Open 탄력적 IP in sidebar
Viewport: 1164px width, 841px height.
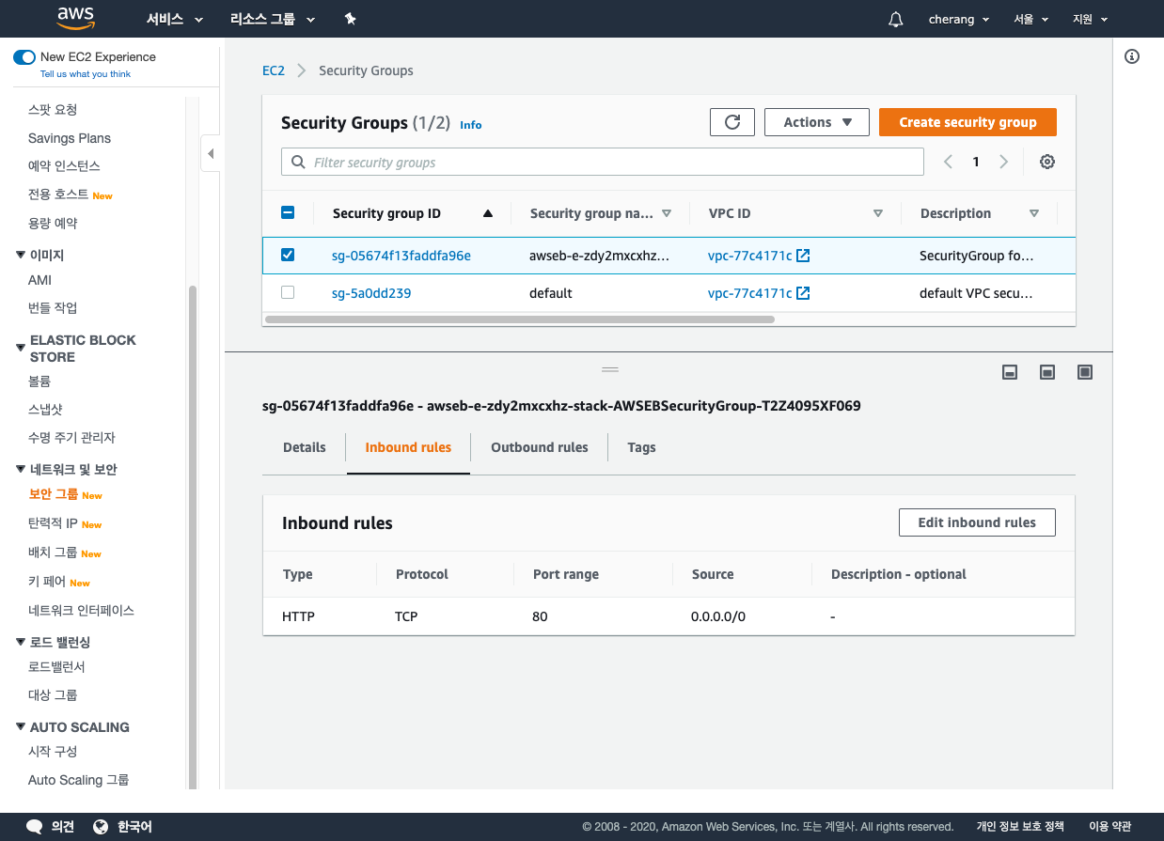pos(53,523)
